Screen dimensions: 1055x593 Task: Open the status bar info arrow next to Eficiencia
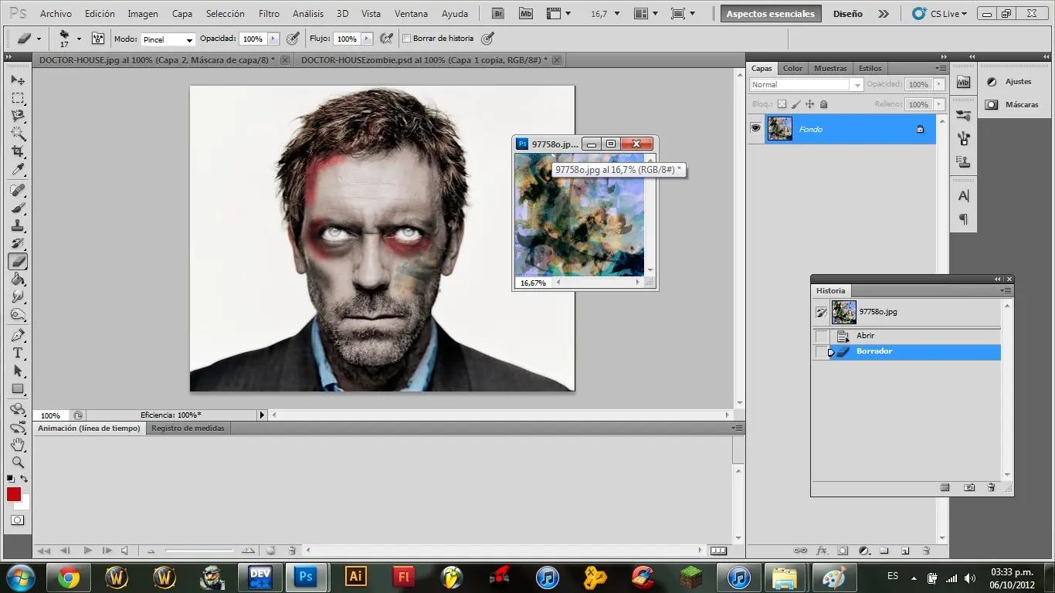[261, 415]
